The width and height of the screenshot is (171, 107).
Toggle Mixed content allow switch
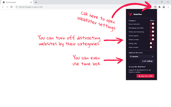pos(152,39)
